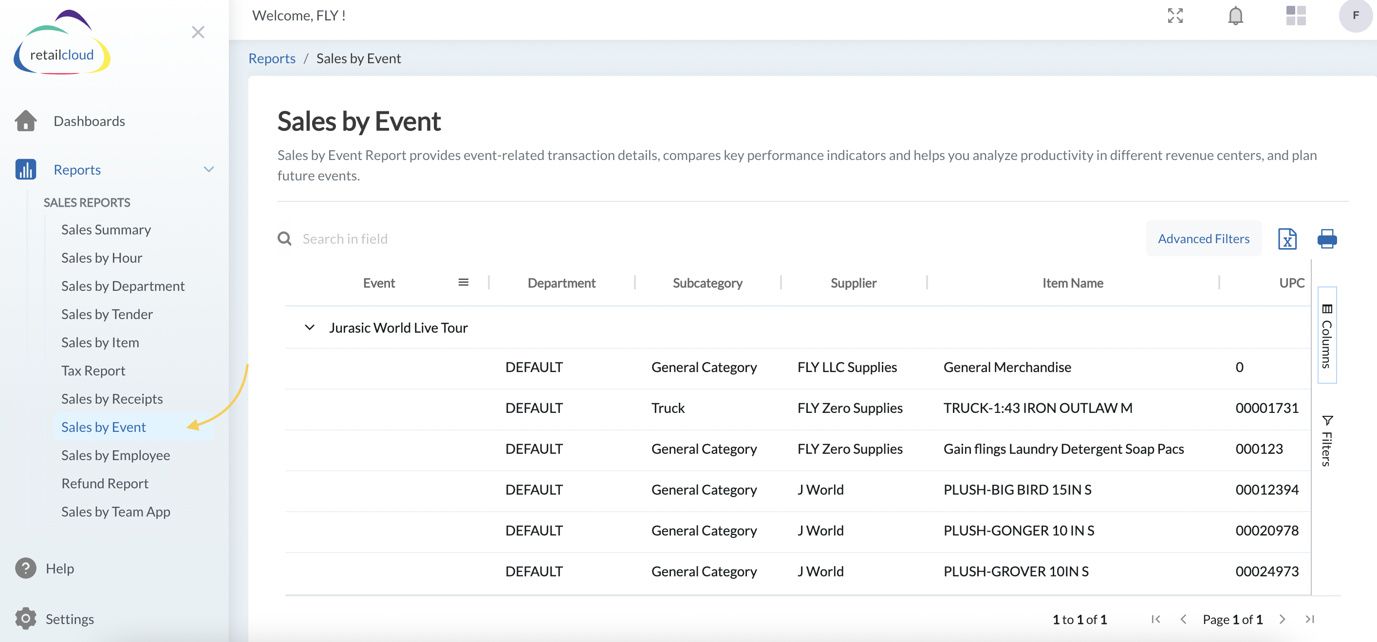Click the Dashboards menu label

pyautogui.click(x=89, y=121)
